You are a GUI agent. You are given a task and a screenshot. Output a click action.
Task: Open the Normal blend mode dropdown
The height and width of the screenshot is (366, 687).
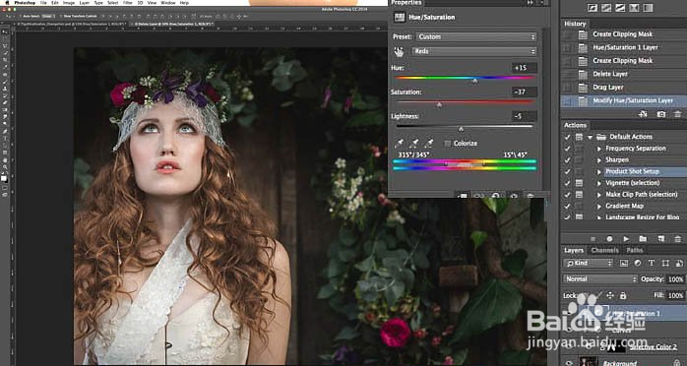(x=600, y=278)
